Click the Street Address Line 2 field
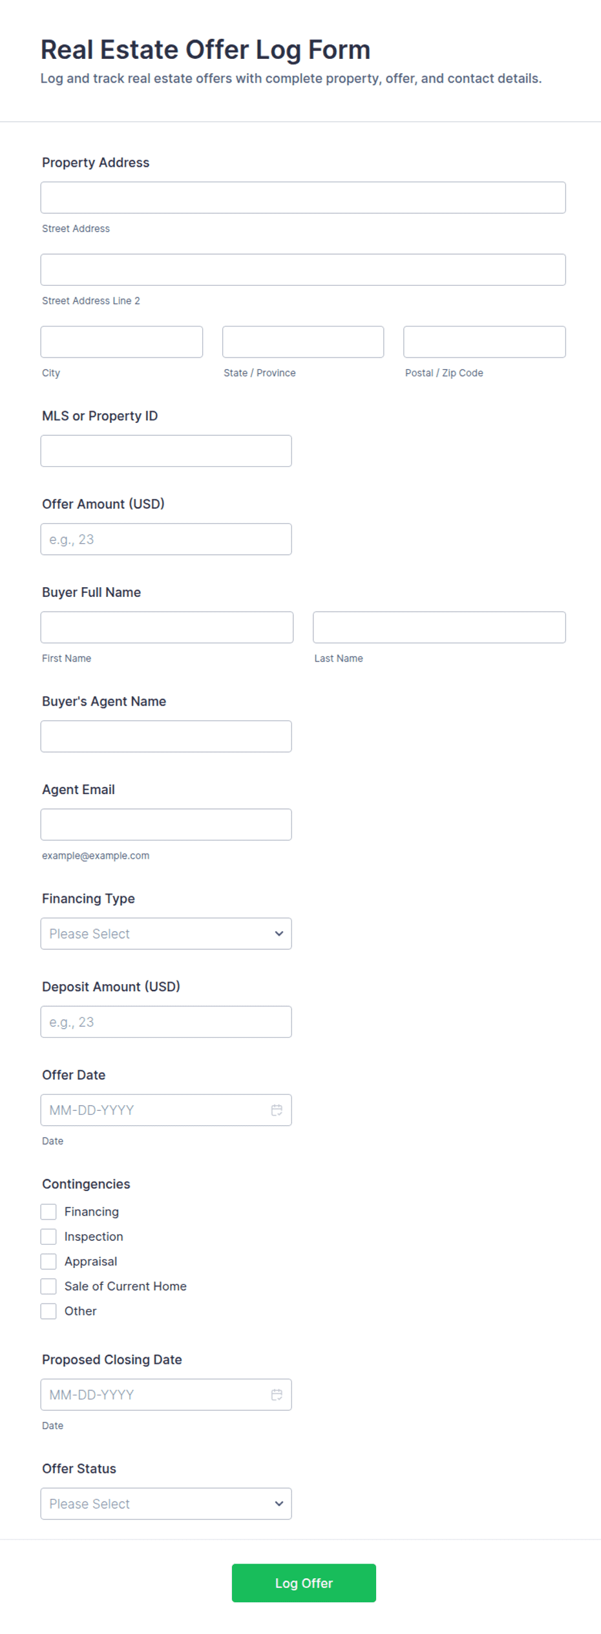This screenshot has width=601, height=1634. [303, 270]
